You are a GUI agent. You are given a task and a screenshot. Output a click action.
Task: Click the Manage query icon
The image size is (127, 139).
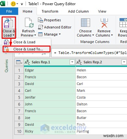[40, 34]
